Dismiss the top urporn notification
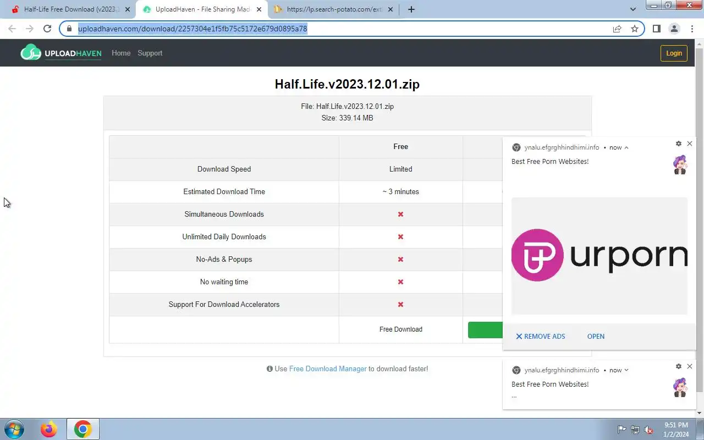Viewport: 704px width, 440px height. pyautogui.click(x=690, y=144)
